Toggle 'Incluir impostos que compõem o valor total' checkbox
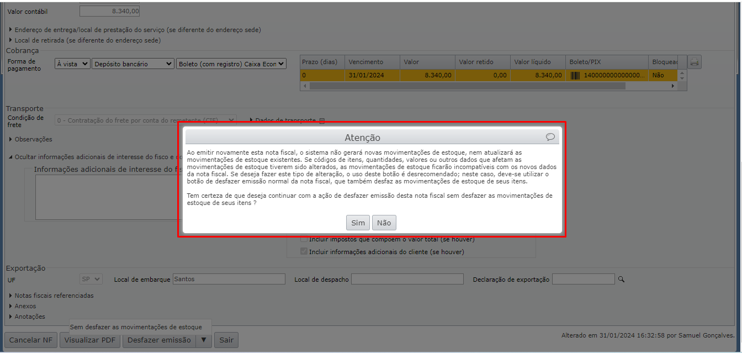The width and height of the screenshot is (742, 353). [x=304, y=239]
